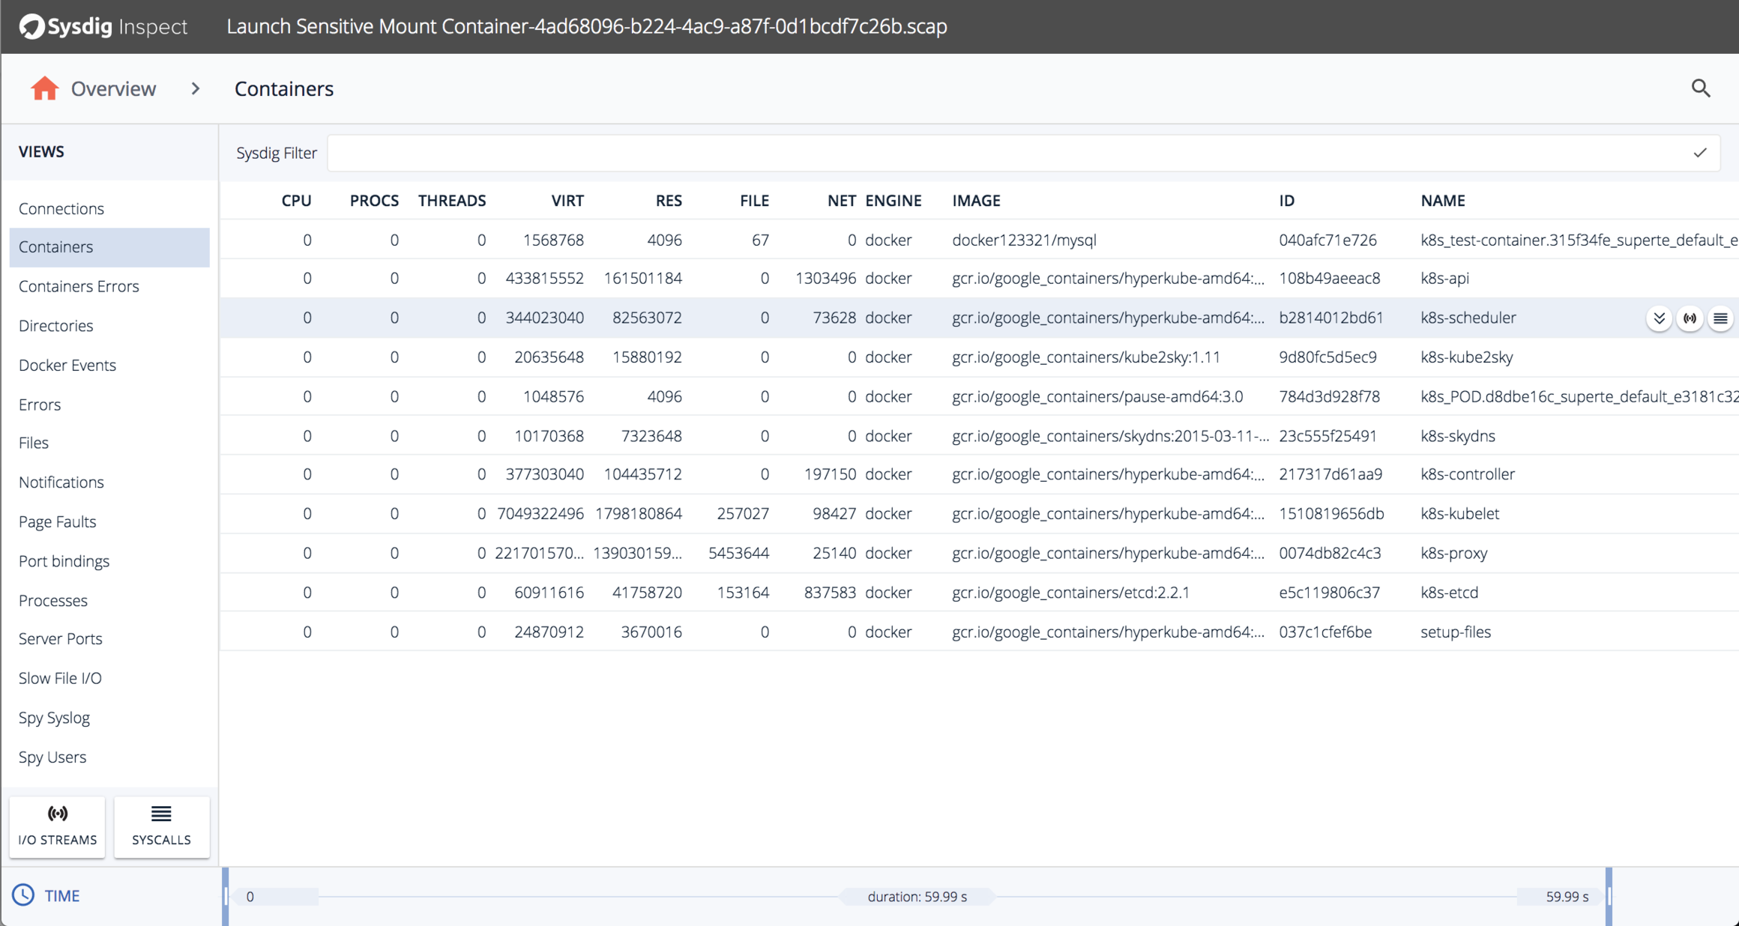Viewport: 1739px width, 926px height.
Task: Drill down into k8s-scheduler row
Action: (x=1659, y=318)
